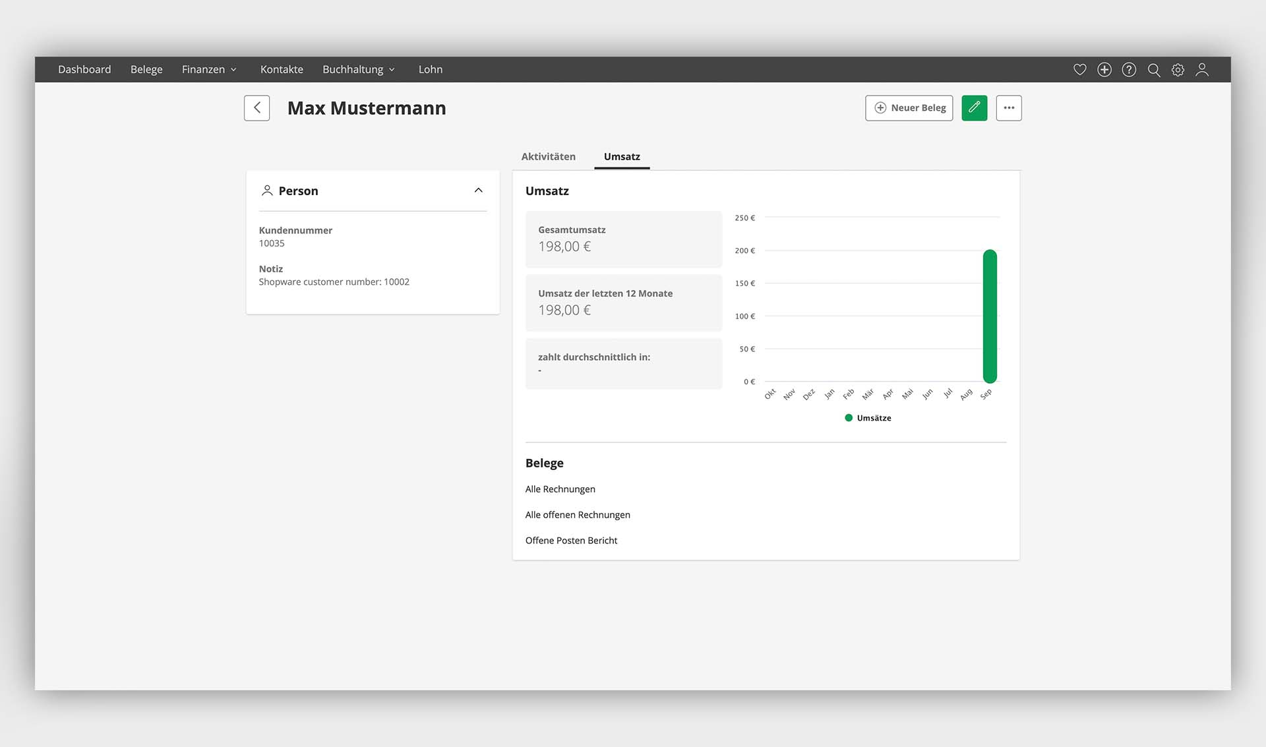This screenshot has height=747, width=1266.
Task: Expand the Finanzen dropdown menu
Action: (209, 69)
